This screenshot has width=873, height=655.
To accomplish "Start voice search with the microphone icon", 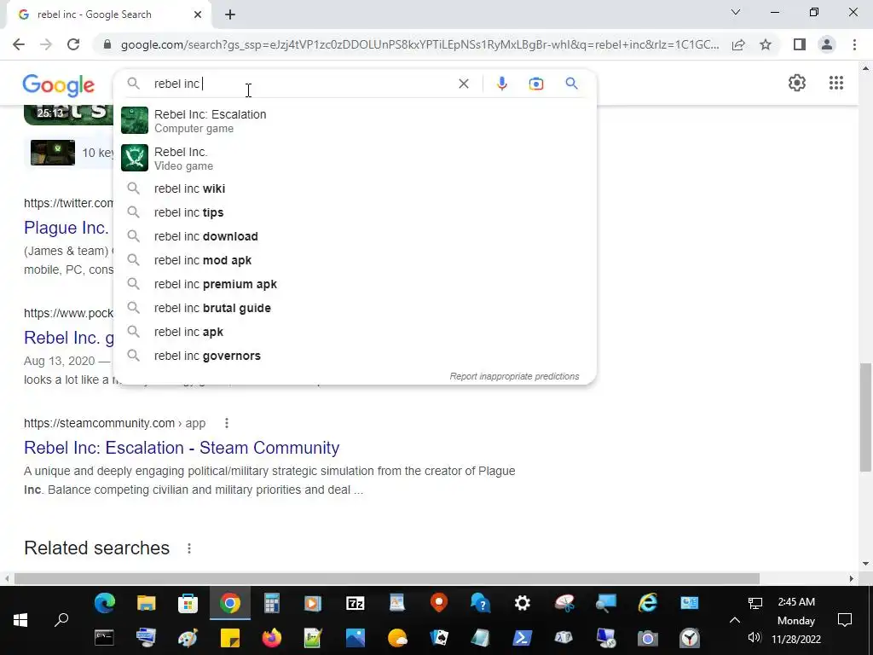I will coord(501,84).
